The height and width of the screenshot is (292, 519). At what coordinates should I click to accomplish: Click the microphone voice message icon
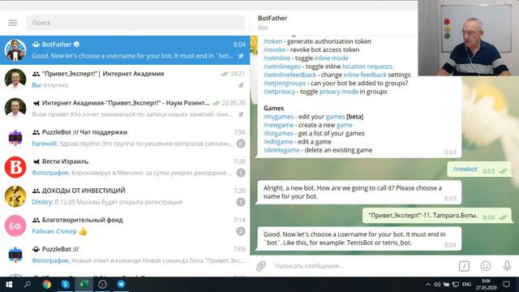[507, 266]
